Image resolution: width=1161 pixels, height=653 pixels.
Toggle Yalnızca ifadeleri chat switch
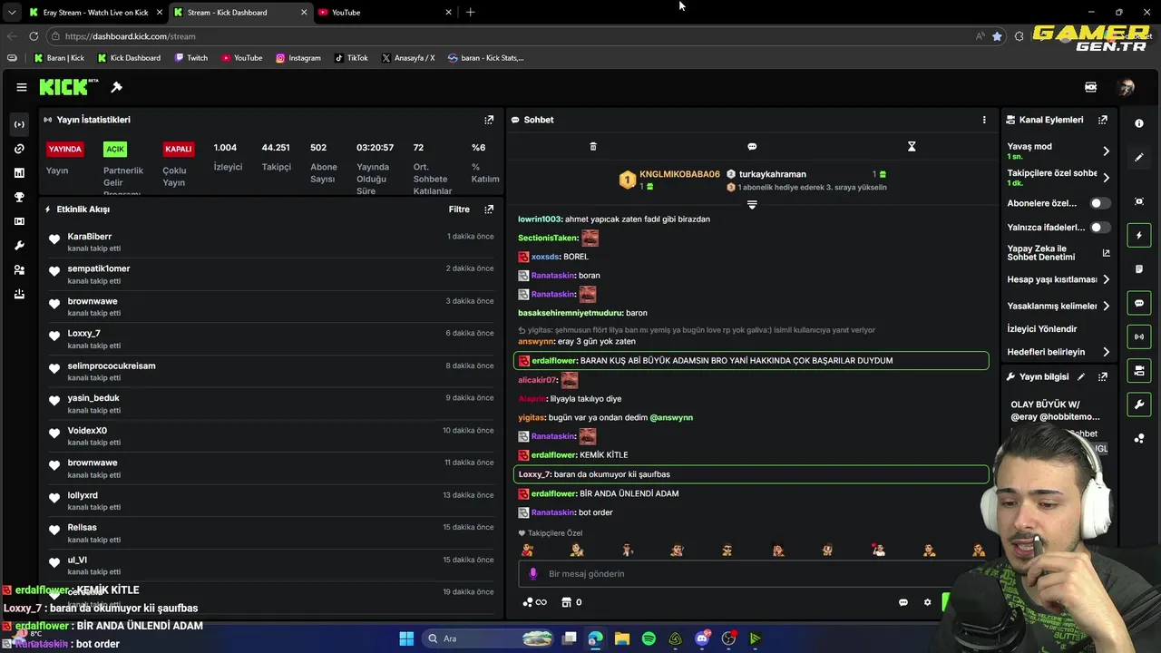click(1099, 228)
